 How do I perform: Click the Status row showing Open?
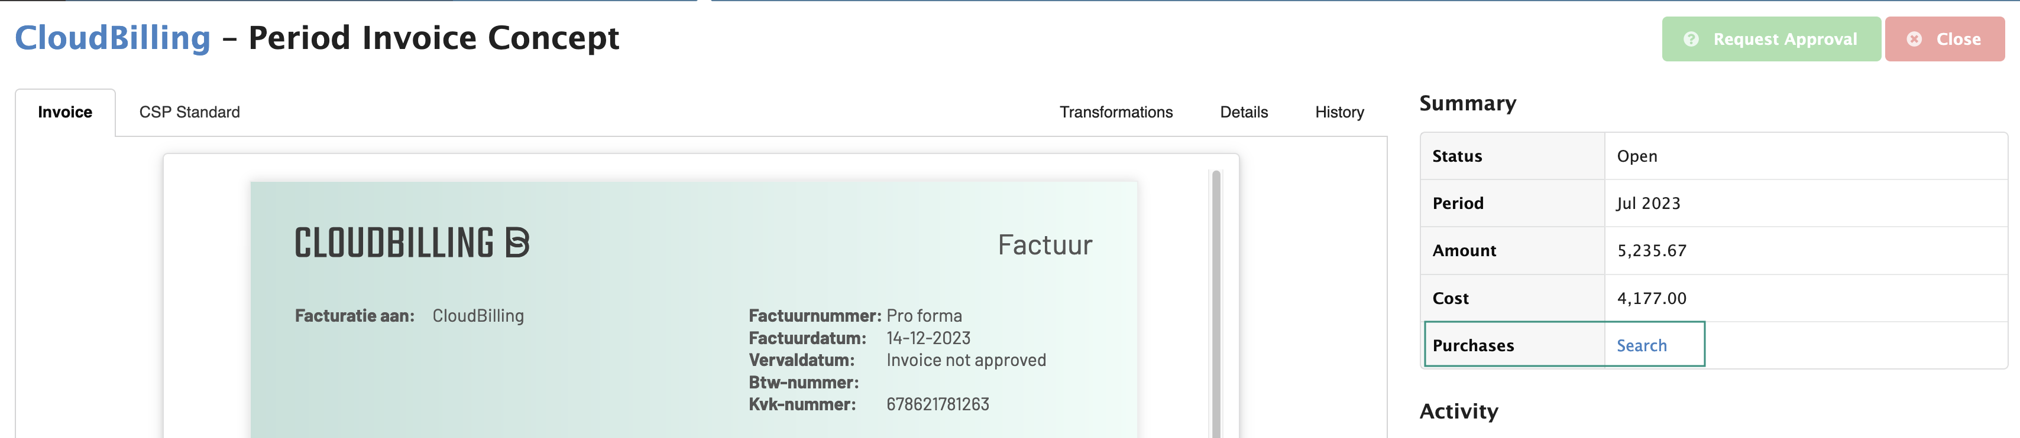tap(1647, 156)
